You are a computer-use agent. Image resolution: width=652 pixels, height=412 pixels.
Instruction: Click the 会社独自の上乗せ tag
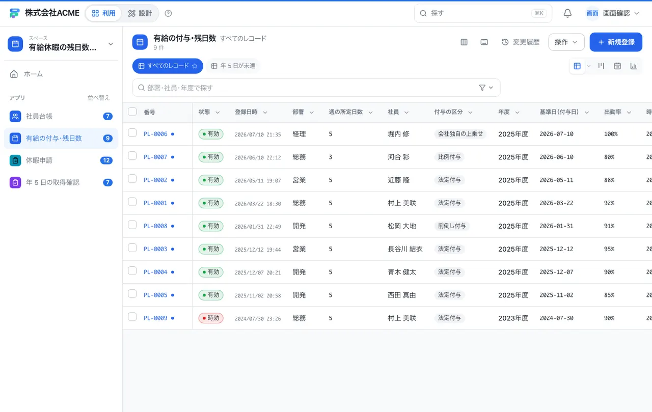[x=460, y=134]
